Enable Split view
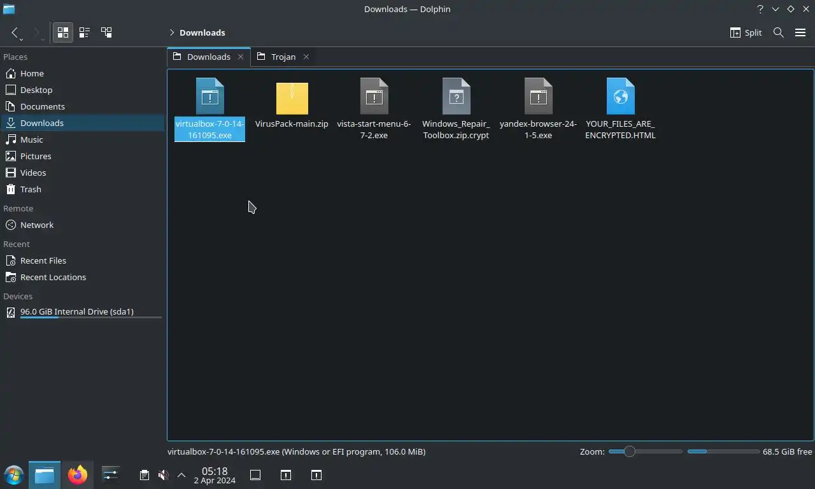815x489 pixels. pos(746,32)
